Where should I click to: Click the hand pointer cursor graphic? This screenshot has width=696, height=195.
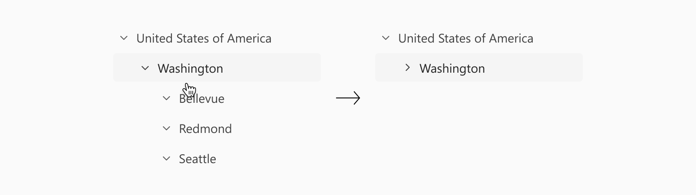pos(190,90)
